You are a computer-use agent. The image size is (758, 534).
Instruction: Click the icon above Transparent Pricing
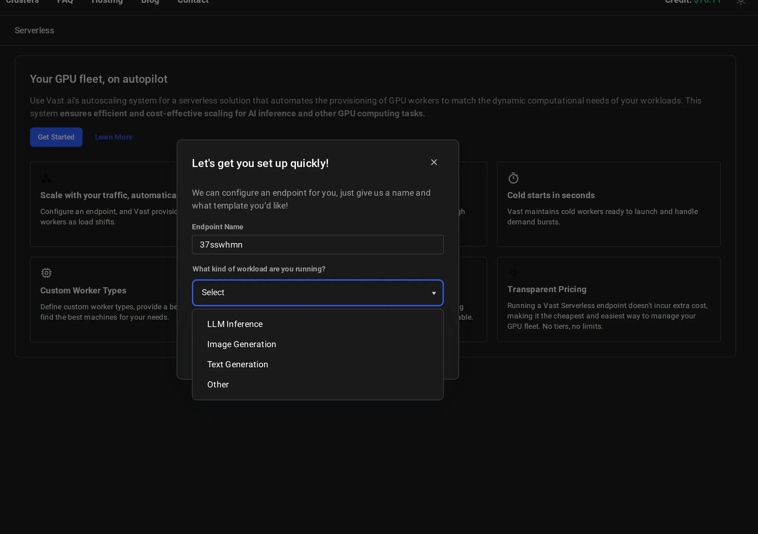coord(513,273)
